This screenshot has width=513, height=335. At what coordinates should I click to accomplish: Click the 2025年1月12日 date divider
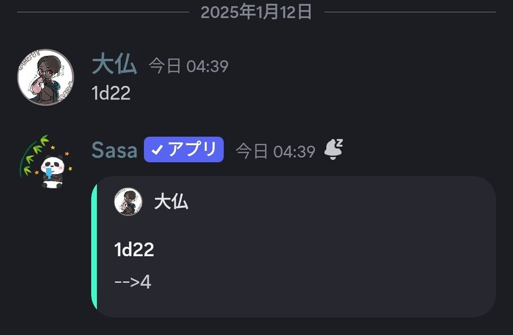pos(256,12)
